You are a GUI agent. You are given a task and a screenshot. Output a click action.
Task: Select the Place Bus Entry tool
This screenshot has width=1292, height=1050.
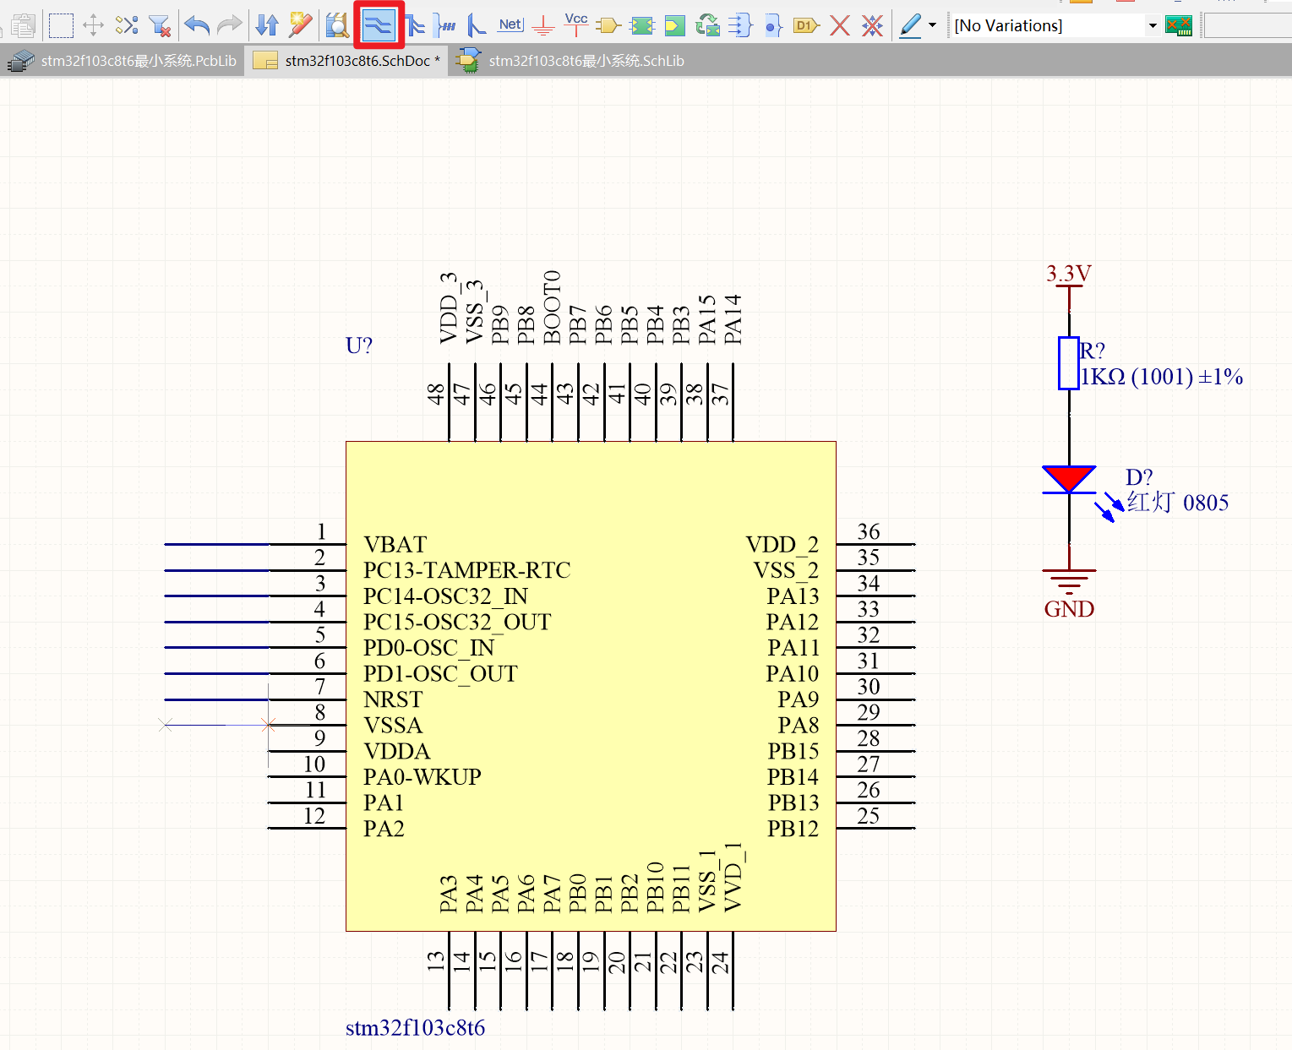pos(477,25)
